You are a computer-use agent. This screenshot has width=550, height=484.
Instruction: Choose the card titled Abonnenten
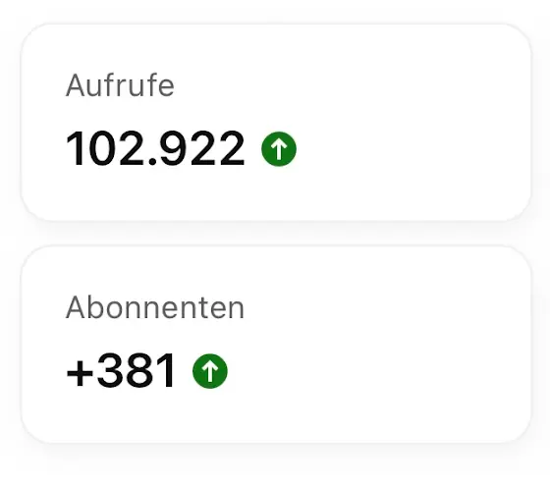coord(276,345)
